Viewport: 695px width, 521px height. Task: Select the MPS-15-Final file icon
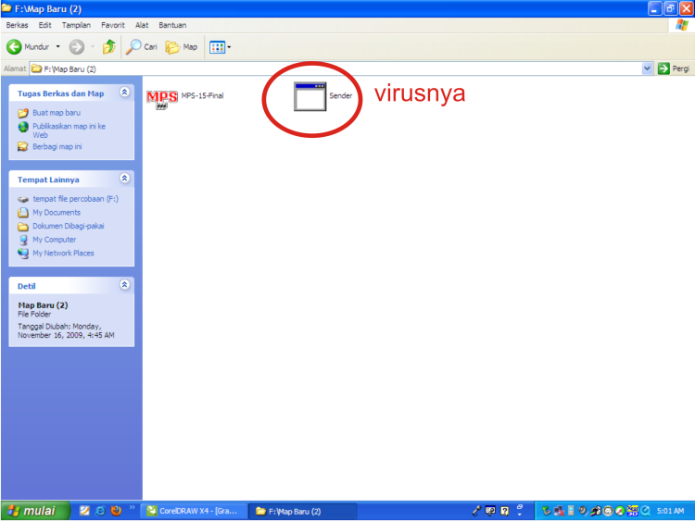pos(162,99)
